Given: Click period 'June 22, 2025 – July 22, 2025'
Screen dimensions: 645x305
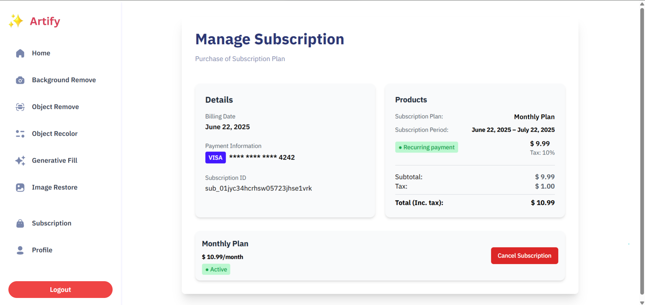Looking at the screenshot, I should click(x=513, y=130).
